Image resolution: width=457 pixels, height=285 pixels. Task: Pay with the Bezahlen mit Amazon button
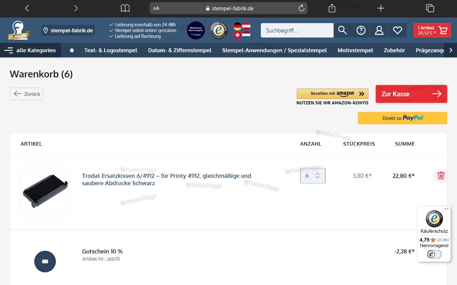click(332, 94)
